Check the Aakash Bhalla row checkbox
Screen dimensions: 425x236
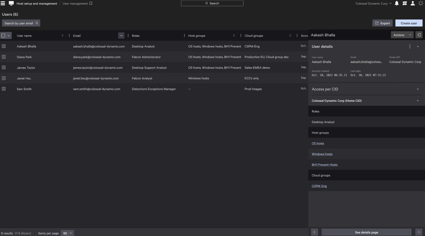(x=4, y=46)
